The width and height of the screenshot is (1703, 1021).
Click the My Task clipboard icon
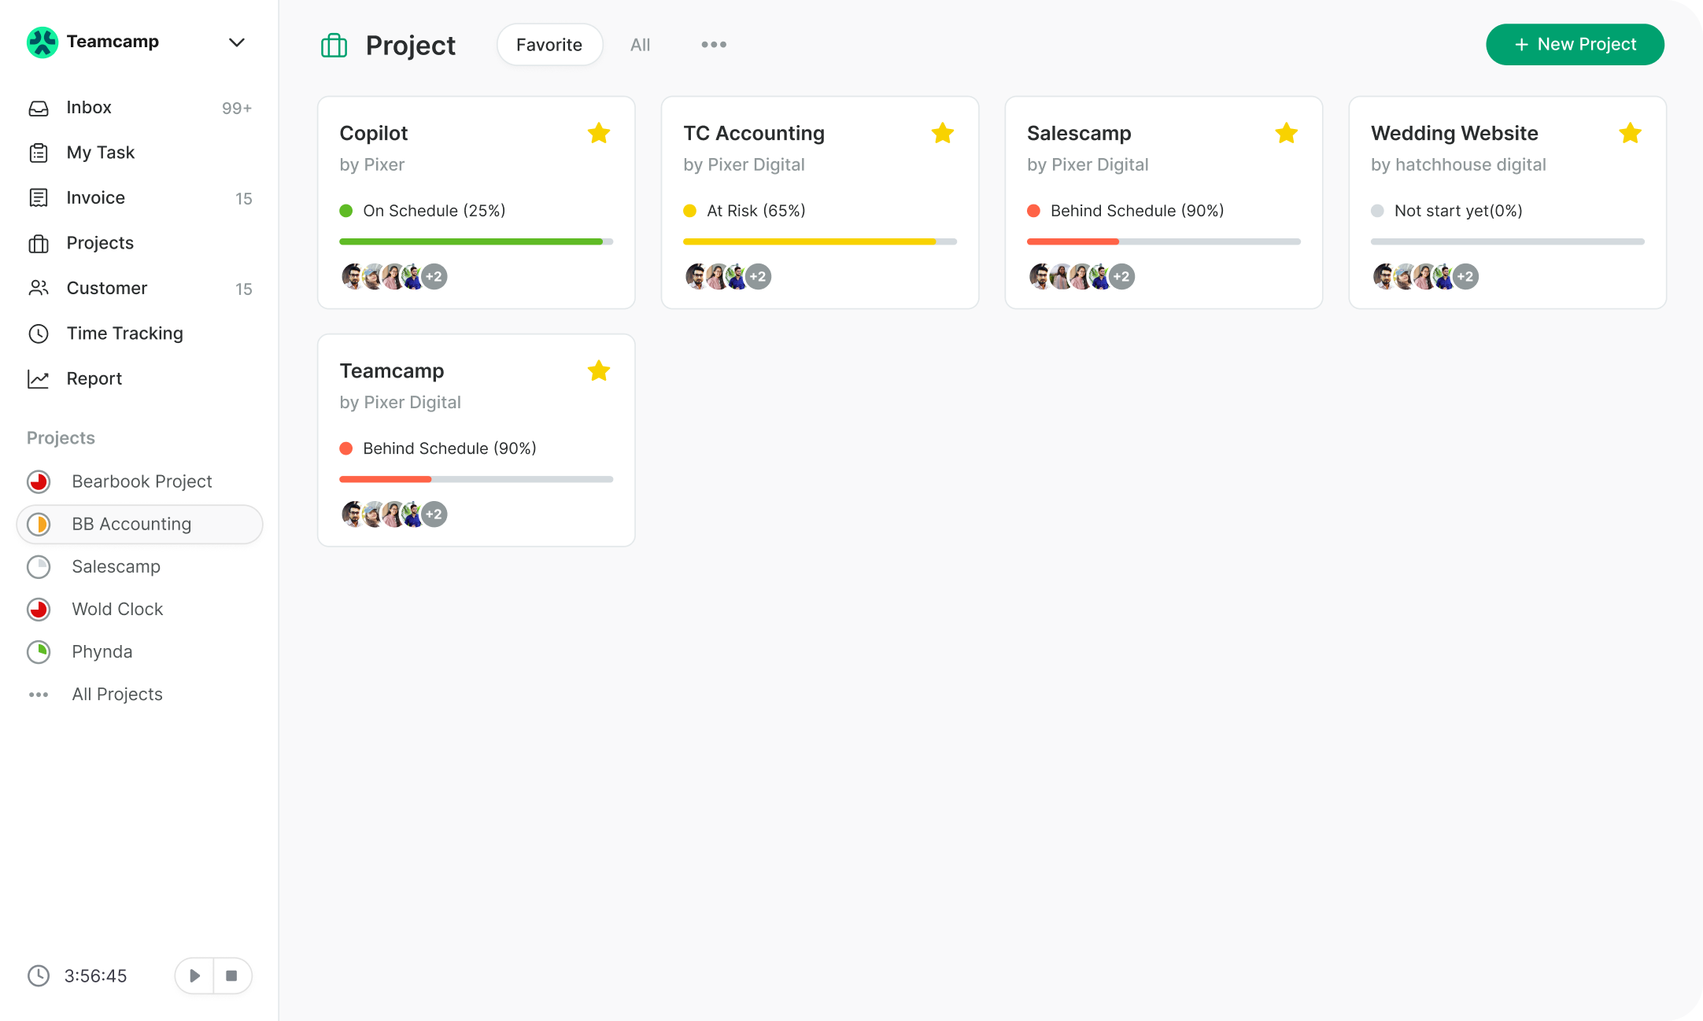(39, 153)
